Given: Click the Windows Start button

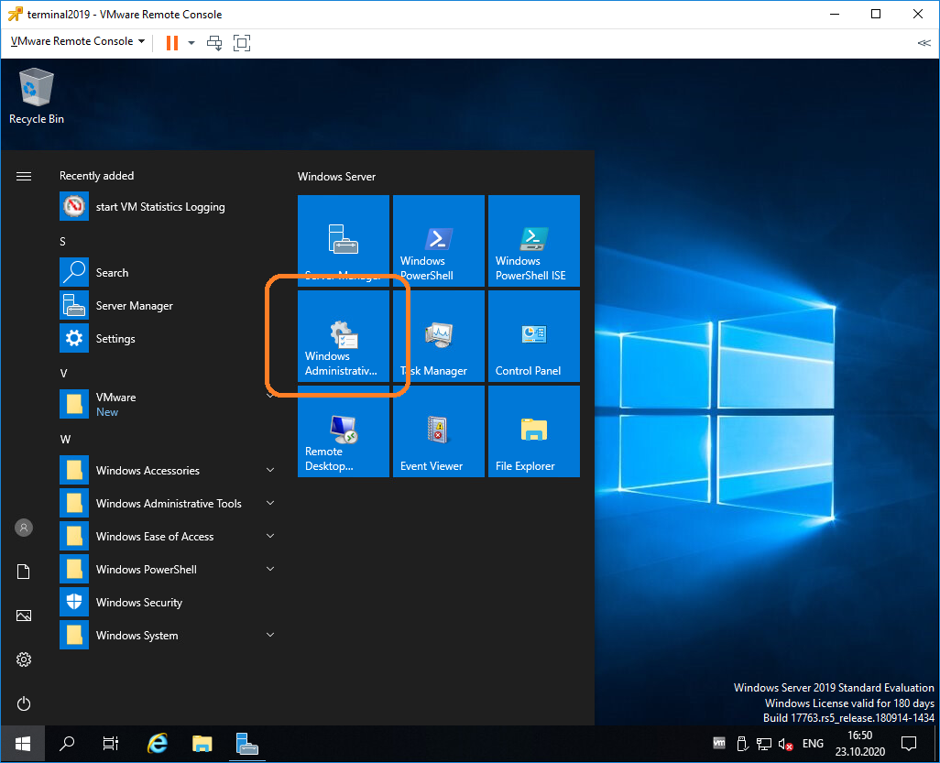Looking at the screenshot, I should tap(23, 744).
